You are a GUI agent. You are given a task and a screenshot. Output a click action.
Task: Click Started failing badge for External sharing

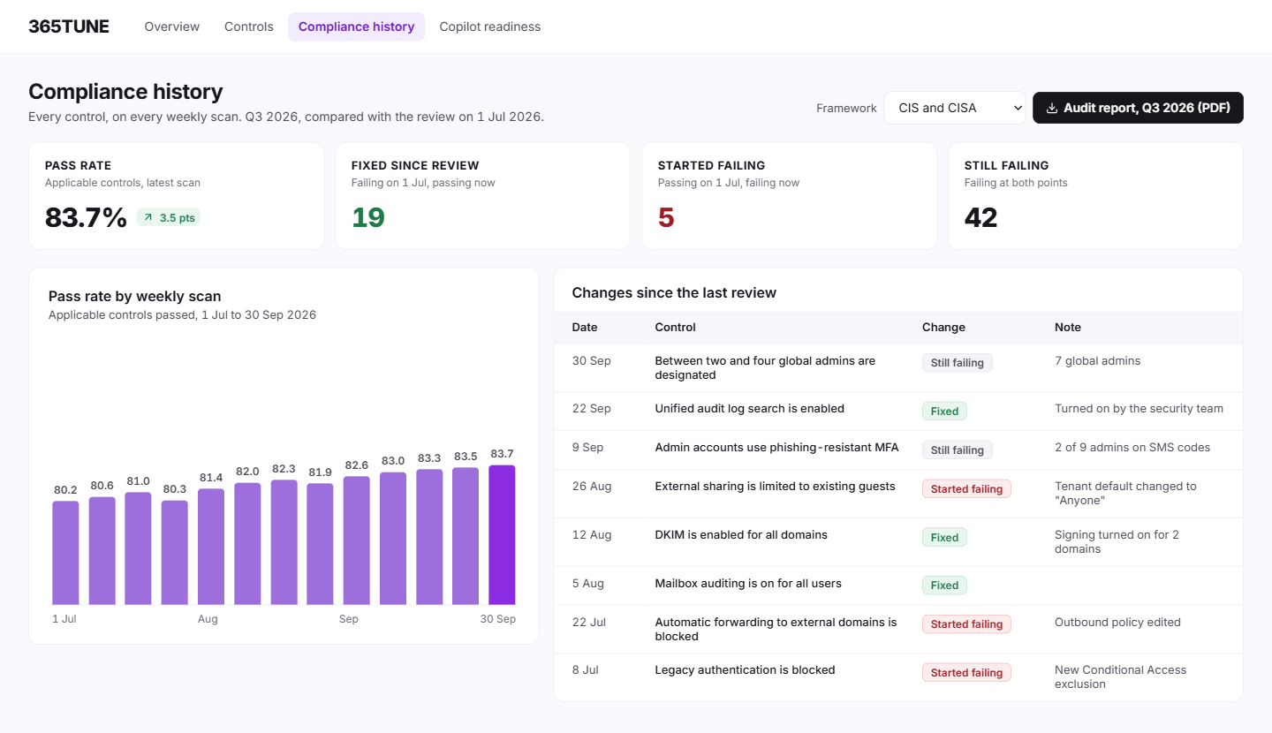(966, 488)
